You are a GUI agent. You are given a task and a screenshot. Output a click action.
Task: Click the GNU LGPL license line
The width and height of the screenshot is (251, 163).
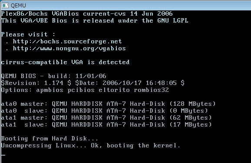95,21
